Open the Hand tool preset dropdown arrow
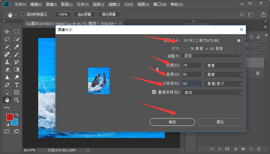Screen dimensions: 270x154 (x=16, y=15)
